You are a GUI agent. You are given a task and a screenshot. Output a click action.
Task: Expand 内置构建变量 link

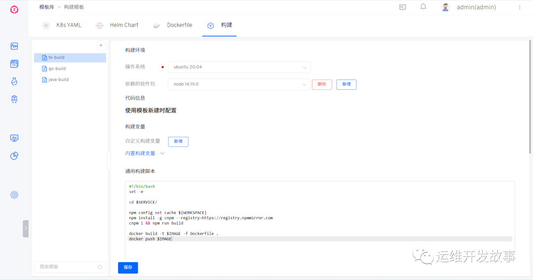coord(145,154)
